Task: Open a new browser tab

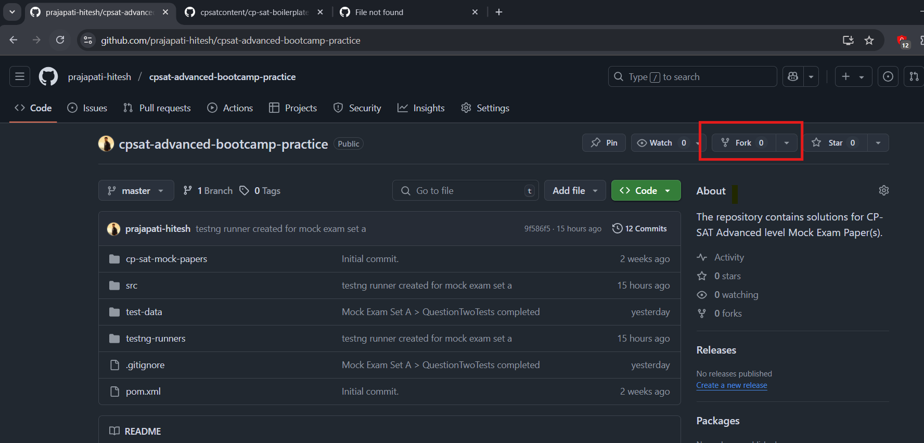Action: pyautogui.click(x=499, y=12)
